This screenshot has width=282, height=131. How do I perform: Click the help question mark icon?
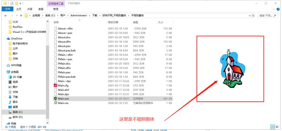(278, 9)
